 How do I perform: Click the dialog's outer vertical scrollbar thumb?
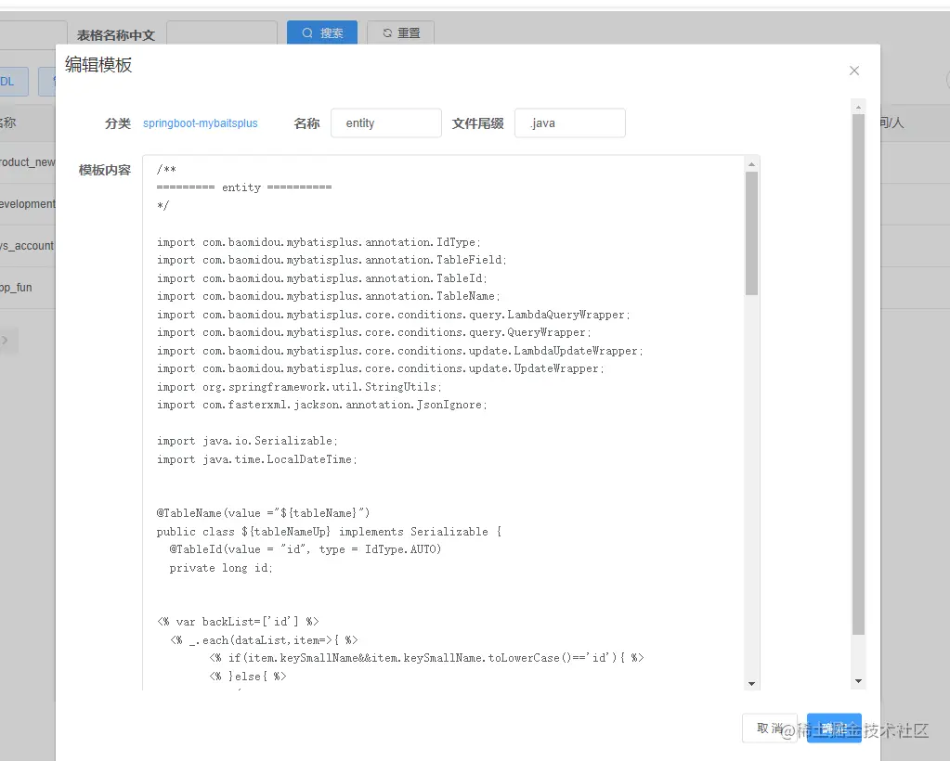[858, 374]
